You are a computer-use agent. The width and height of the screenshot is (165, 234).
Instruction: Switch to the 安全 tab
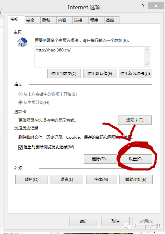click(x=33, y=20)
